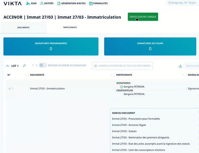Image resolution: width=199 pixels, height=153 pixels.
Task: Switch to the Participants tab
Action: click(x=70, y=27)
